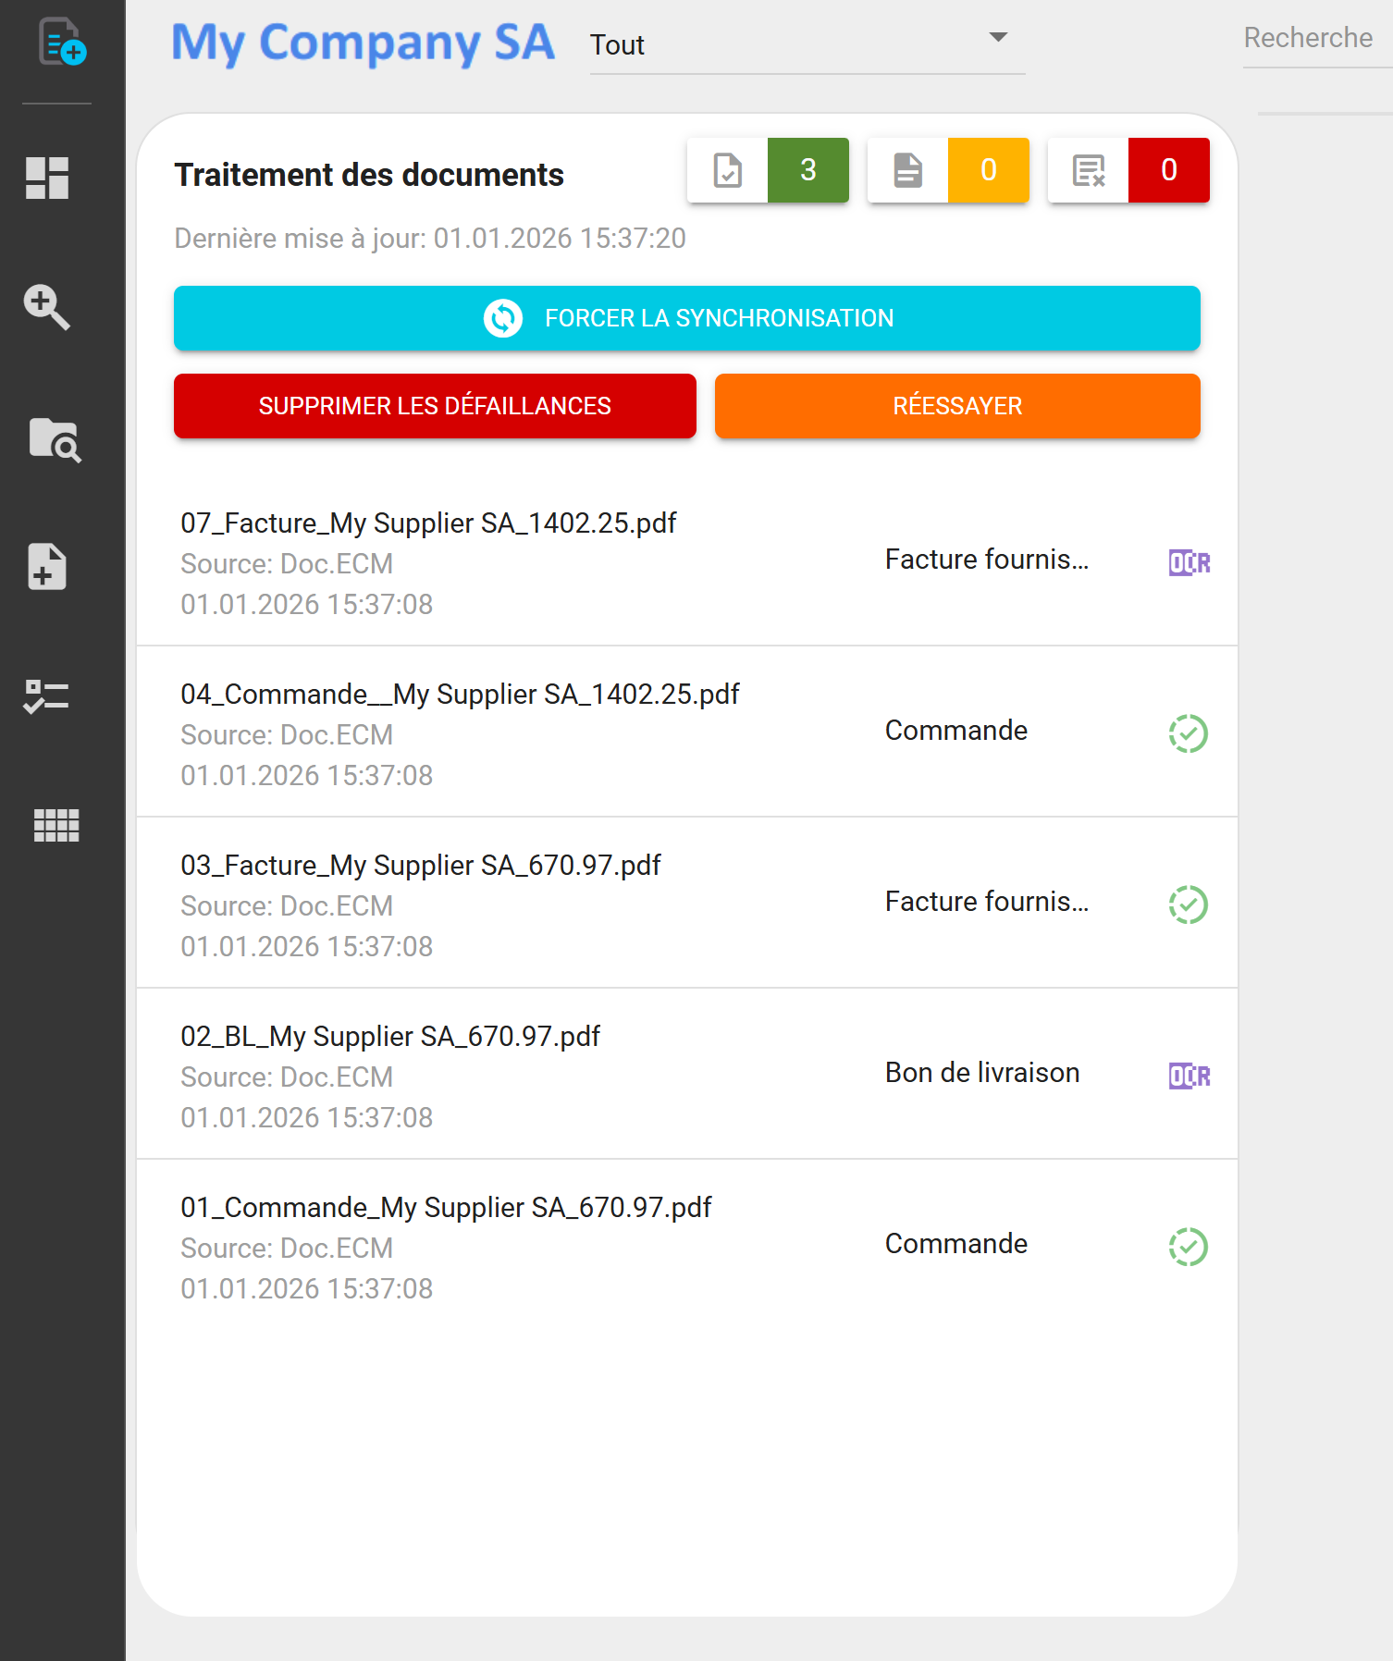Open 03_Facture_My Supplier SA_670.97.pdf entry
The width and height of the screenshot is (1393, 1661).
click(x=421, y=866)
